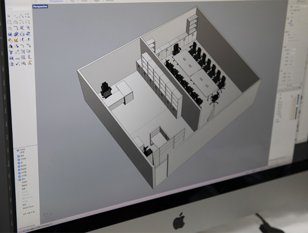The width and height of the screenshot is (308, 233).
Task: Open the blue Perspective viewport label menu
Action: [40, 7]
